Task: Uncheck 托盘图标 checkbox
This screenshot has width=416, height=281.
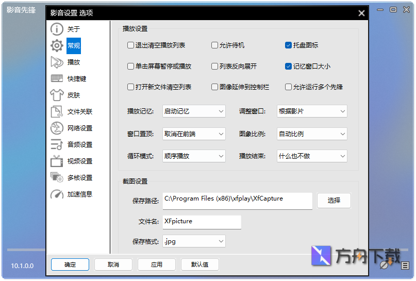Action: pyautogui.click(x=288, y=45)
